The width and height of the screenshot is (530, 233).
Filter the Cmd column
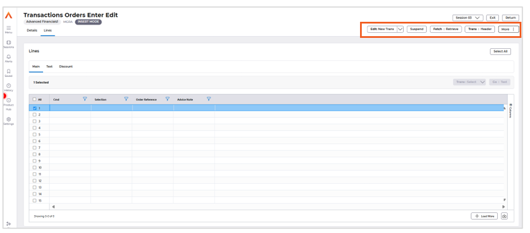pyautogui.click(x=85, y=99)
